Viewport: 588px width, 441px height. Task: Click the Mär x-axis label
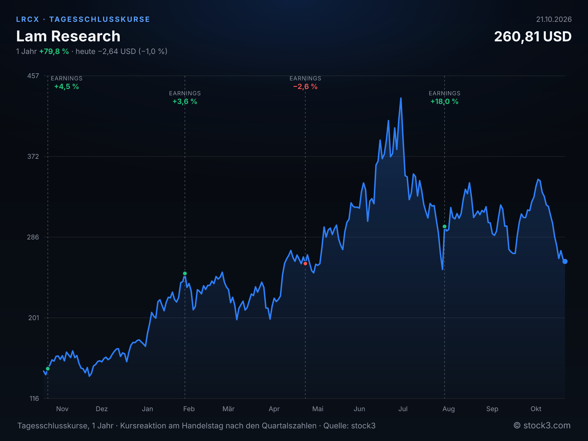point(229,409)
